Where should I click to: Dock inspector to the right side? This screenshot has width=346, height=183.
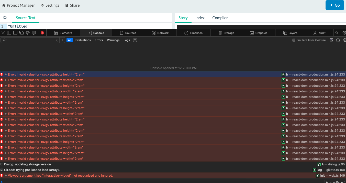[x=15, y=33]
